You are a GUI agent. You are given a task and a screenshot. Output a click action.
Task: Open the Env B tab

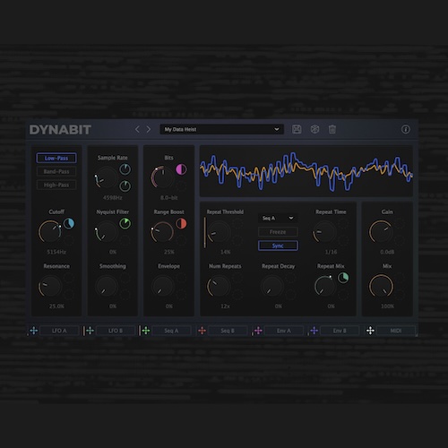340,331
